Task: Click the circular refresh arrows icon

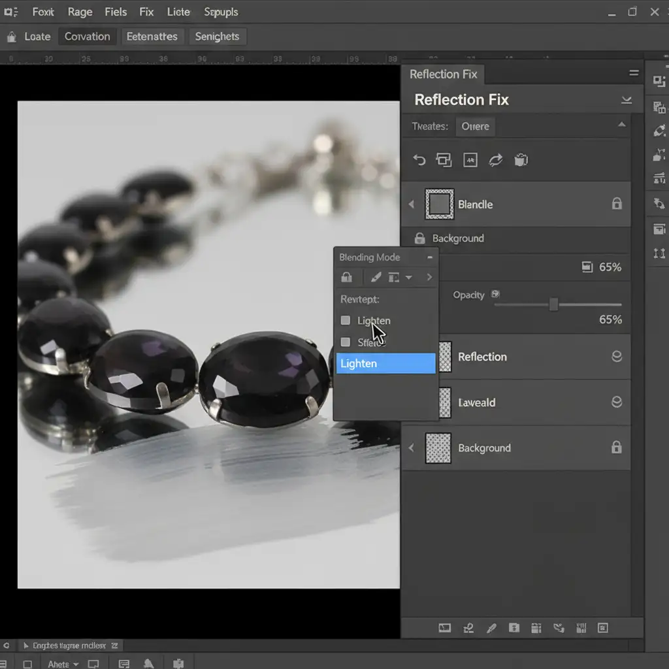Action: [495, 160]
